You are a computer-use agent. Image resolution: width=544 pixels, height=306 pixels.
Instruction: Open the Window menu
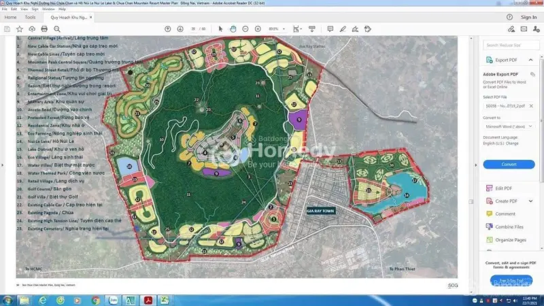click(48, 10)
